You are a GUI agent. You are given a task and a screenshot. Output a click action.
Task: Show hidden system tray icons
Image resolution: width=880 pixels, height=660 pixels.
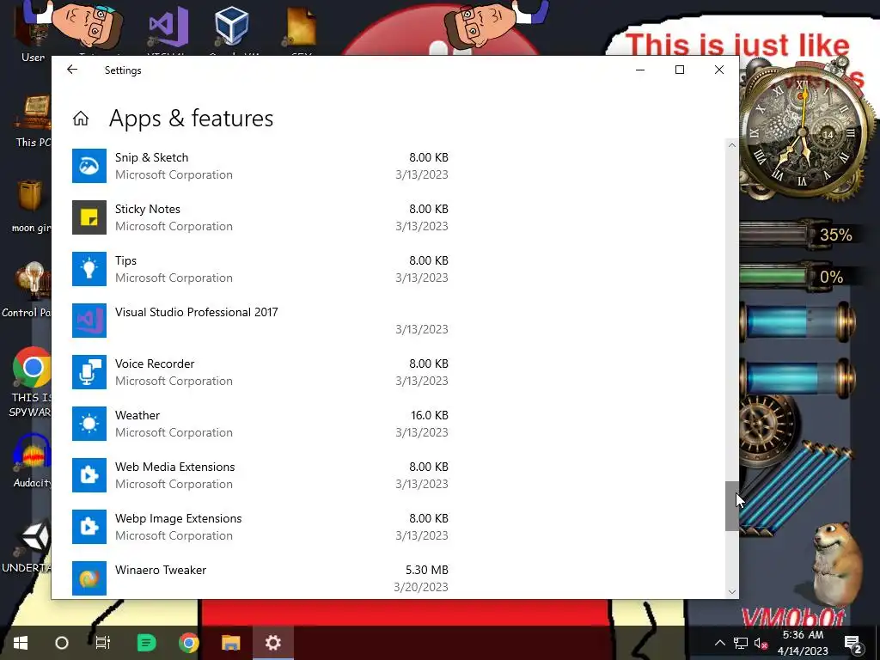click(x=719, y=643)
